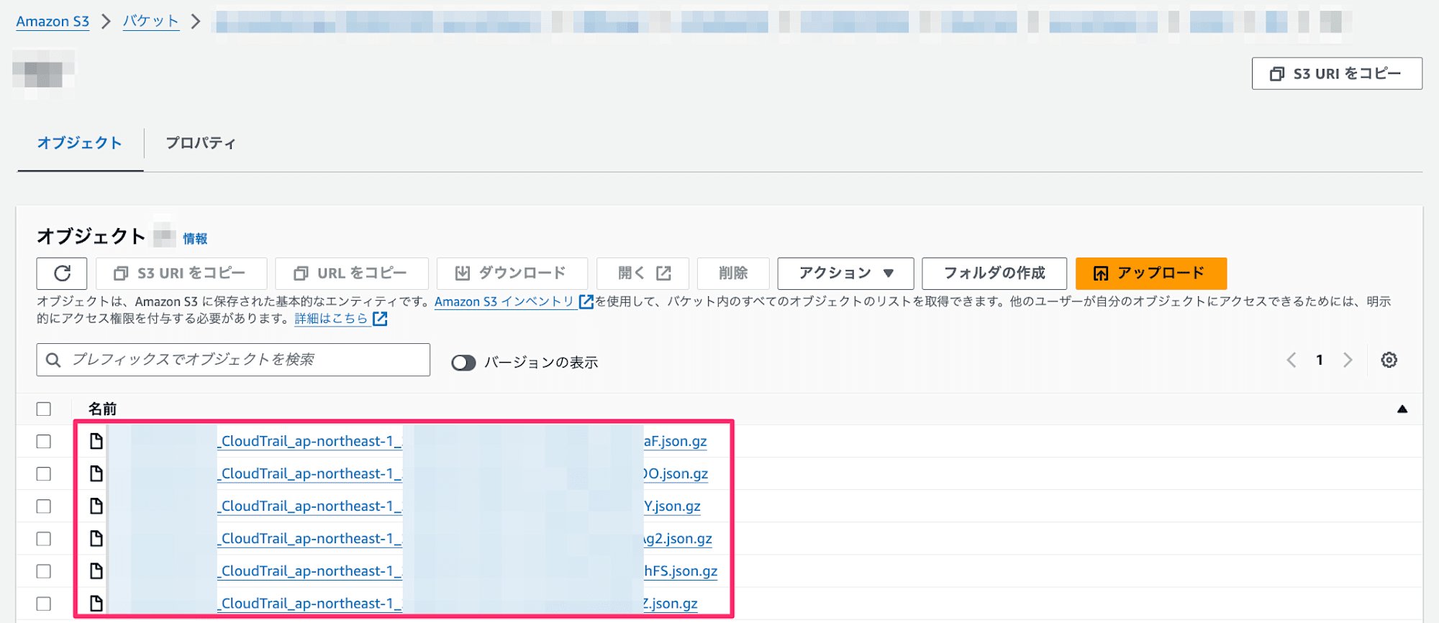
Task: Open object ending aF.json.gz
Action: (x=463, y=441)
